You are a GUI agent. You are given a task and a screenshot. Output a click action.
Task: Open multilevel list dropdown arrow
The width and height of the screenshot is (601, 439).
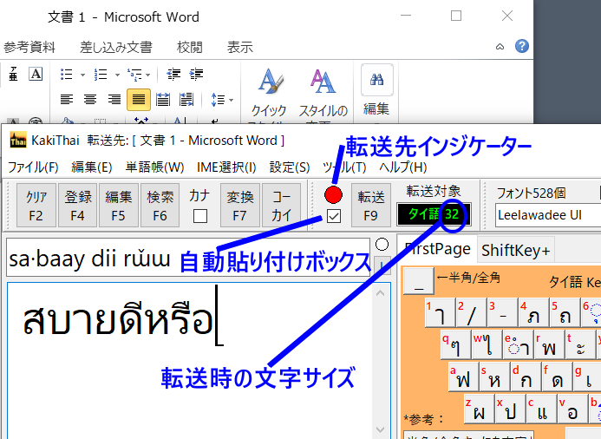148,75
